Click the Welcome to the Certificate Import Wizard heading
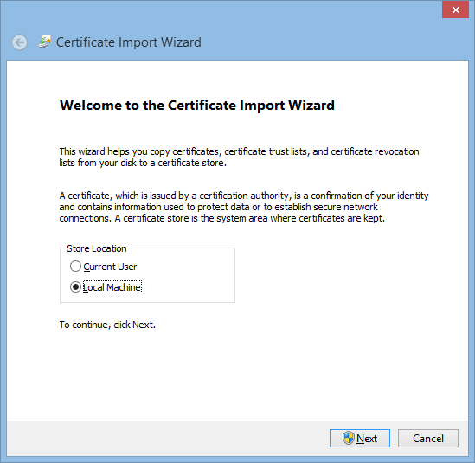The height and width of the screenshot is (463, 475). point(197,106)
